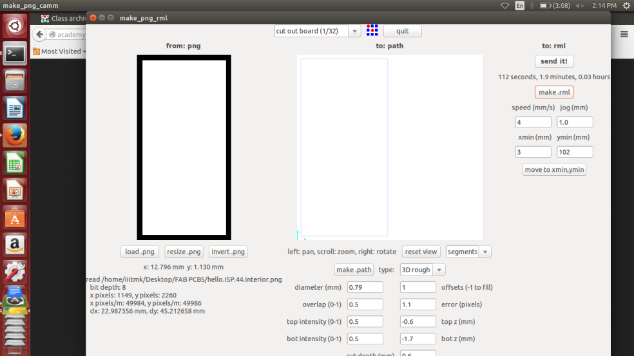Viewport: 634px width, 356px height.
Task: Open LibreOffice Impress from dock
Action: coord(15,190)
